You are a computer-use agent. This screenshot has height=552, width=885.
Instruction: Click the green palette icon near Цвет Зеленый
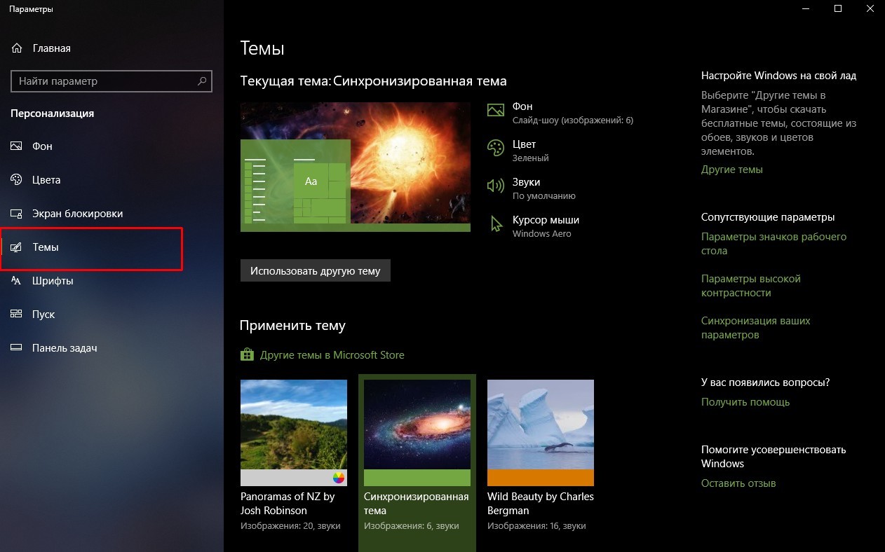496,148
